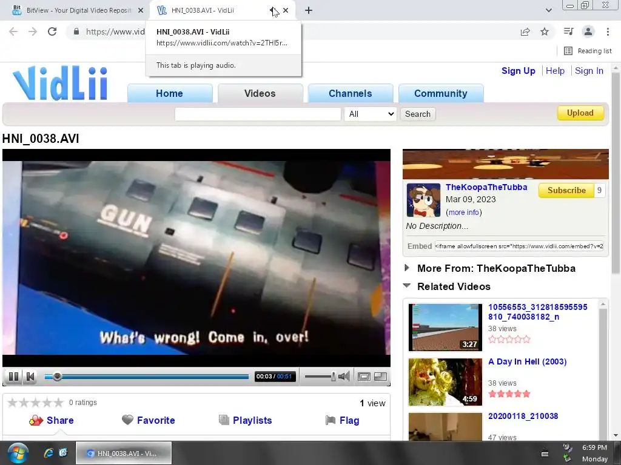The image size is (621, 465).
Task: Click the channel banner image
Action: (505, 164)
